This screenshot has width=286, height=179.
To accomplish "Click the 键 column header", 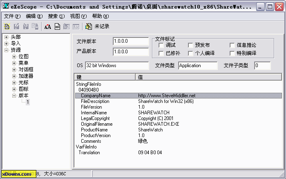I will [105, 77].
